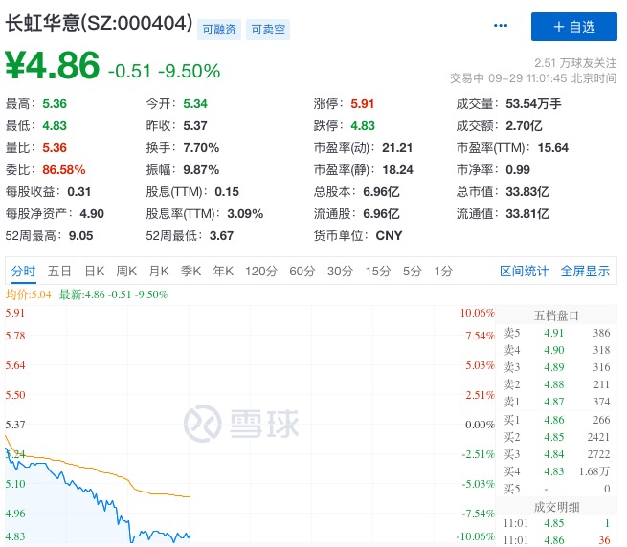
Task: Click the 可卖空 tag
Action: pos(268,30)
